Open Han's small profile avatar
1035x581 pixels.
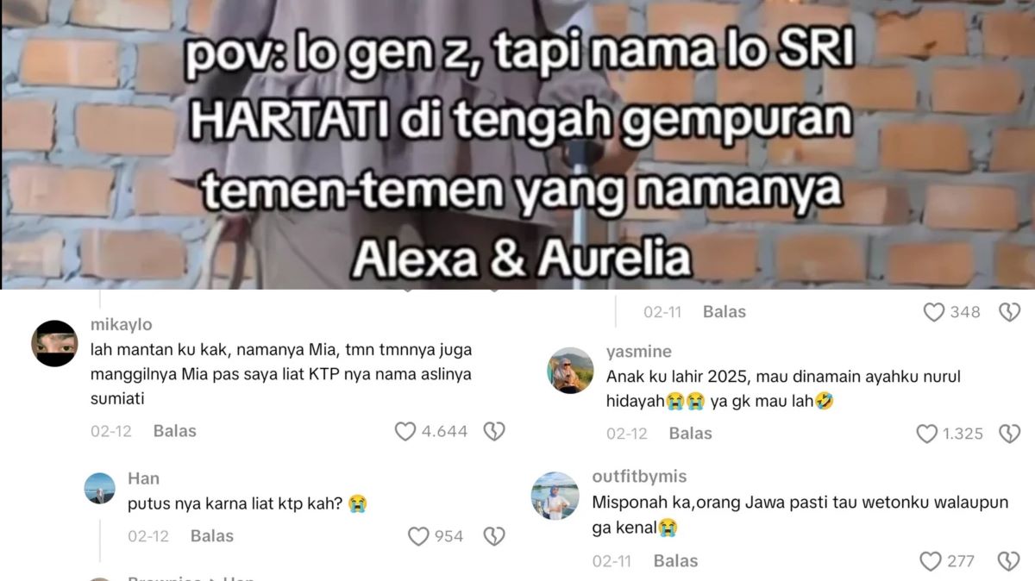(100, 488)
